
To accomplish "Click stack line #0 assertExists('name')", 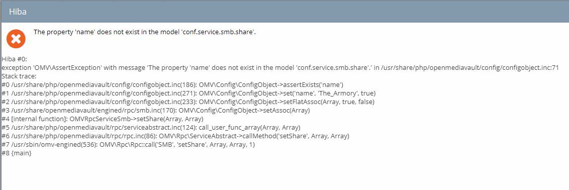I will [x=172, y=85].
